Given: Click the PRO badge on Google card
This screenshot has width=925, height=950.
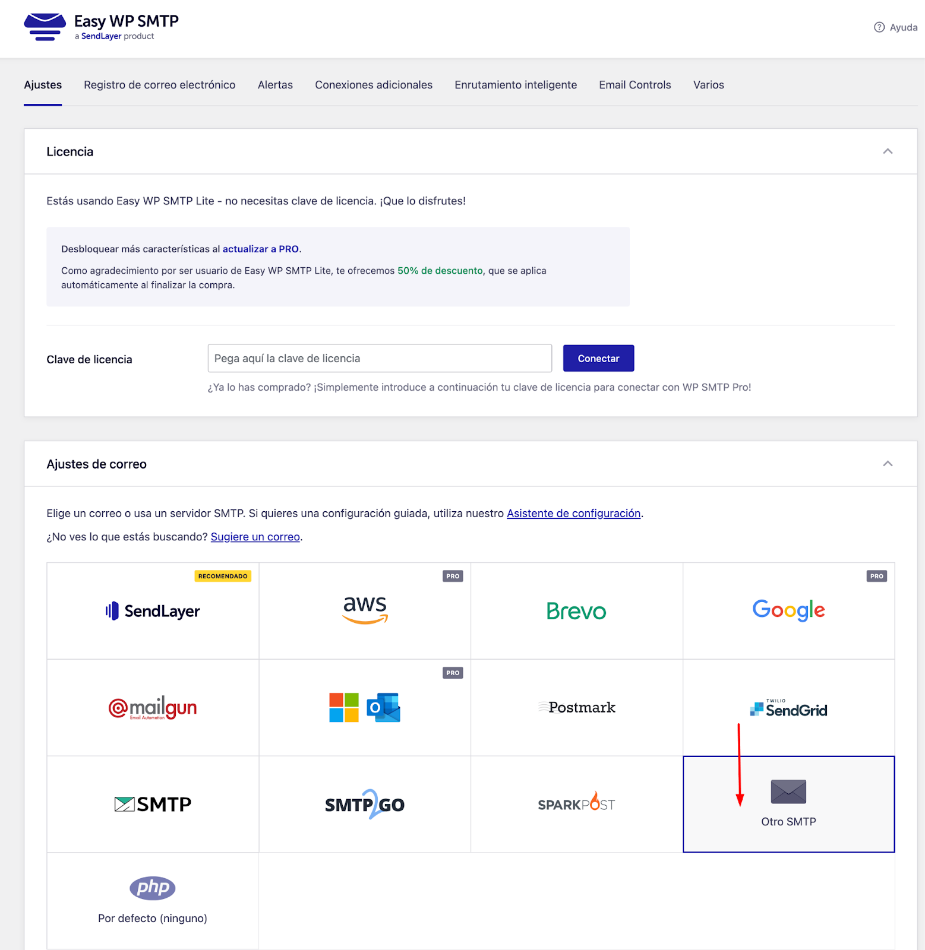Looking at the screenshot, I should click(877, 576).
